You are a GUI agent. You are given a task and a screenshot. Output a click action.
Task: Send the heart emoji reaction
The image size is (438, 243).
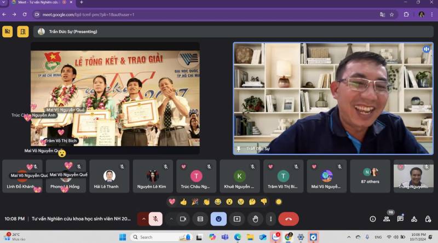click(x=172, y=202)
